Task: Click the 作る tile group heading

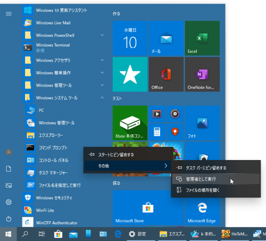Action: coord(116,14)
